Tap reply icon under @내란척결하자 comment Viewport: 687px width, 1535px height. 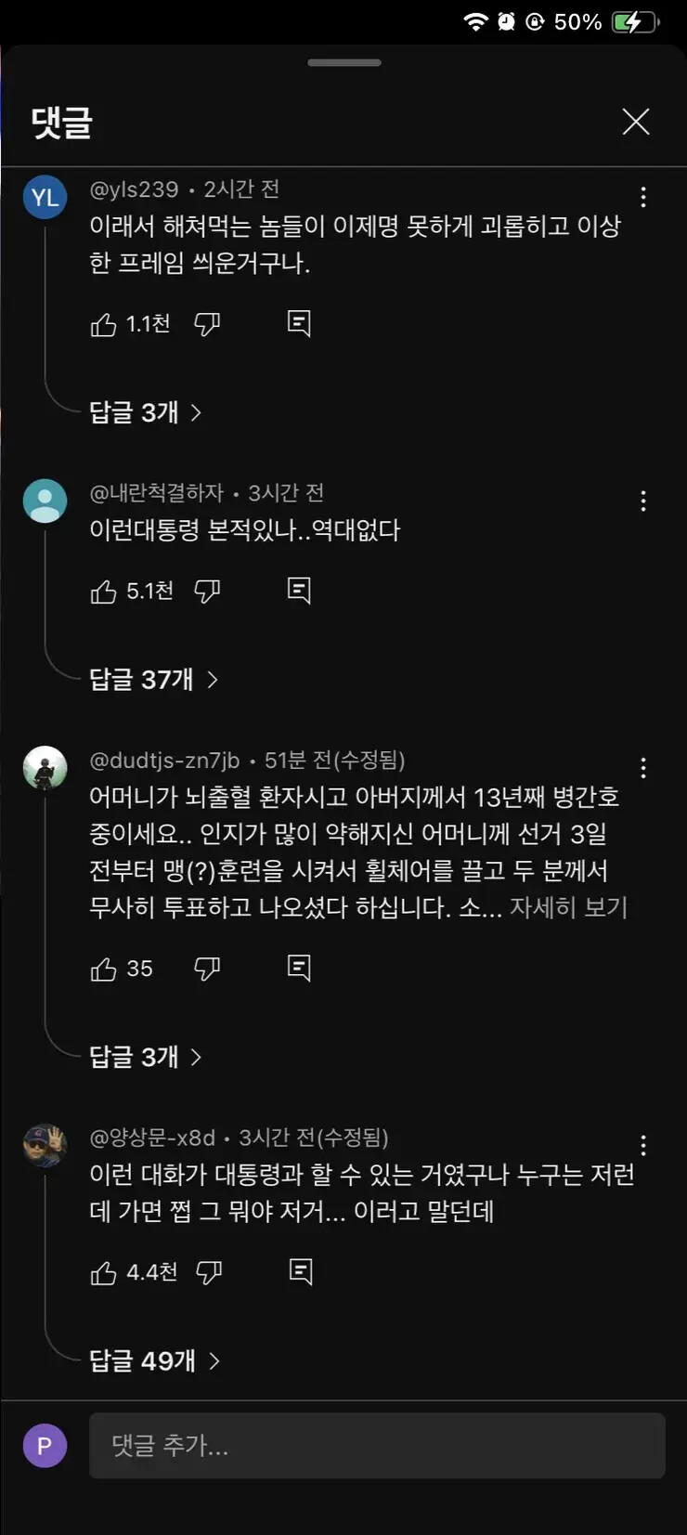(x=299, y=591)
